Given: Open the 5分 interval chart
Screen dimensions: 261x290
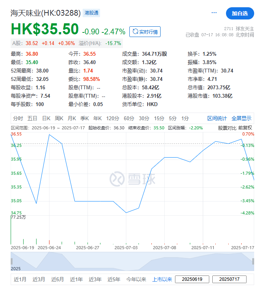Looking at the screenshot, I should coord(173,118).
